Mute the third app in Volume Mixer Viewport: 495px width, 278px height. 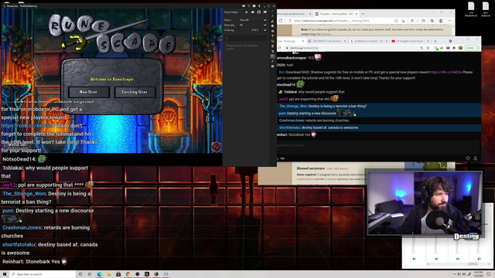(458, 259)
